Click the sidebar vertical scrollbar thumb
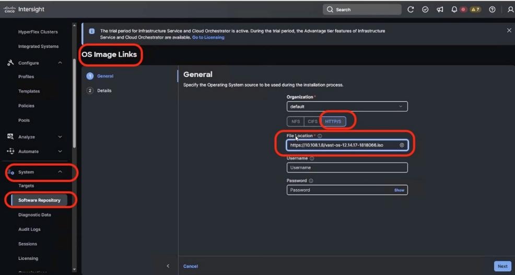Screen dimensions: 515x275 pos(74,103)
